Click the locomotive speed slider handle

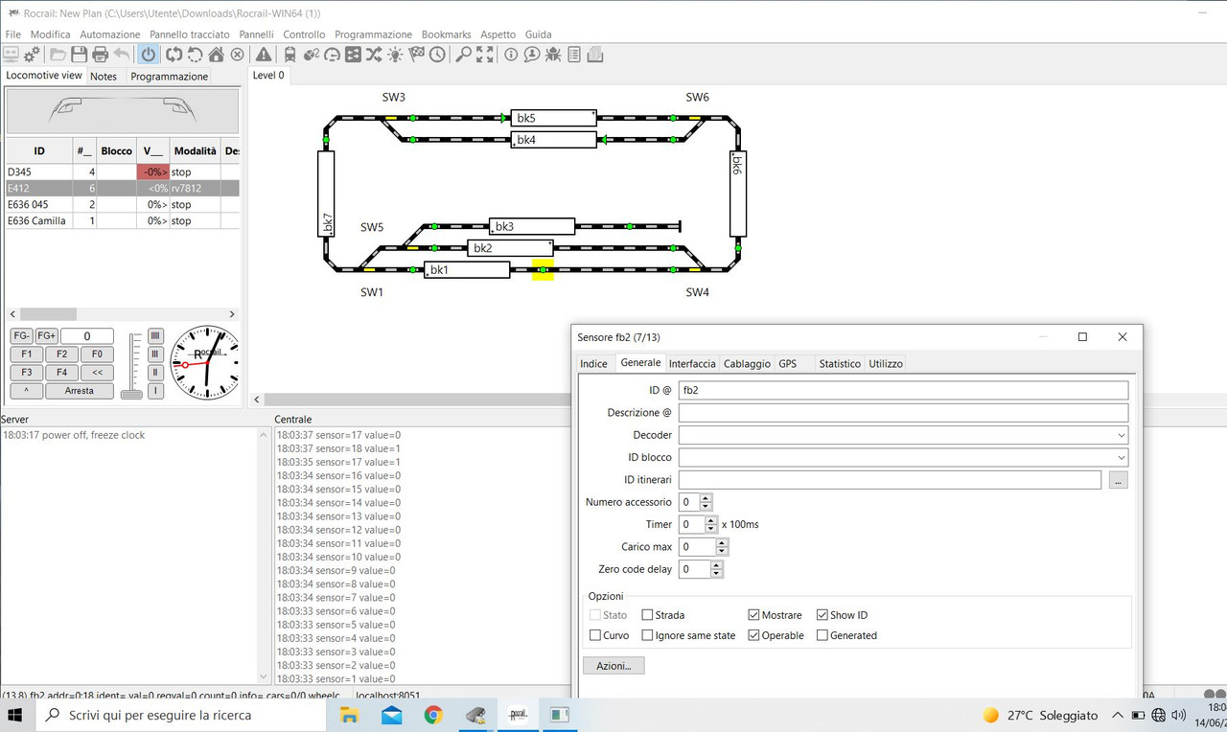click(132, 394)
